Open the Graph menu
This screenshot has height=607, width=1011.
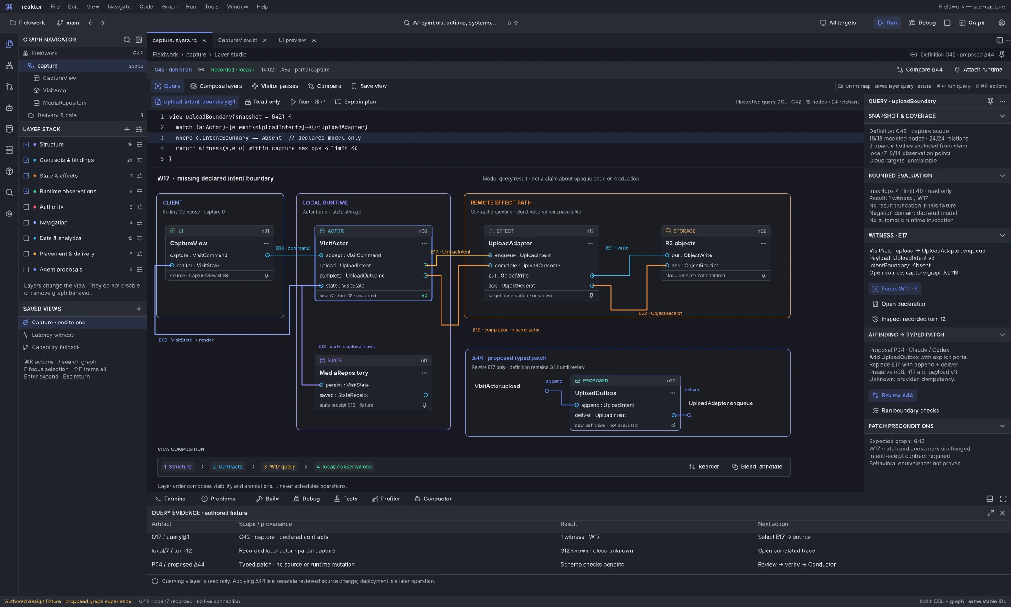click(169, 6)
